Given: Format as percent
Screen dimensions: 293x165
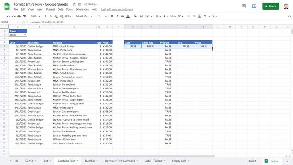Looking at the screenshot, I should tap(51, 16).
